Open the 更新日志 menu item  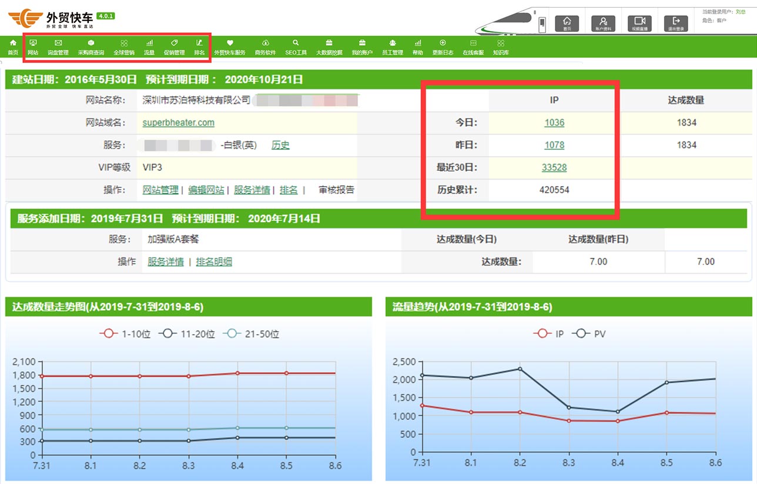(443, 47)
